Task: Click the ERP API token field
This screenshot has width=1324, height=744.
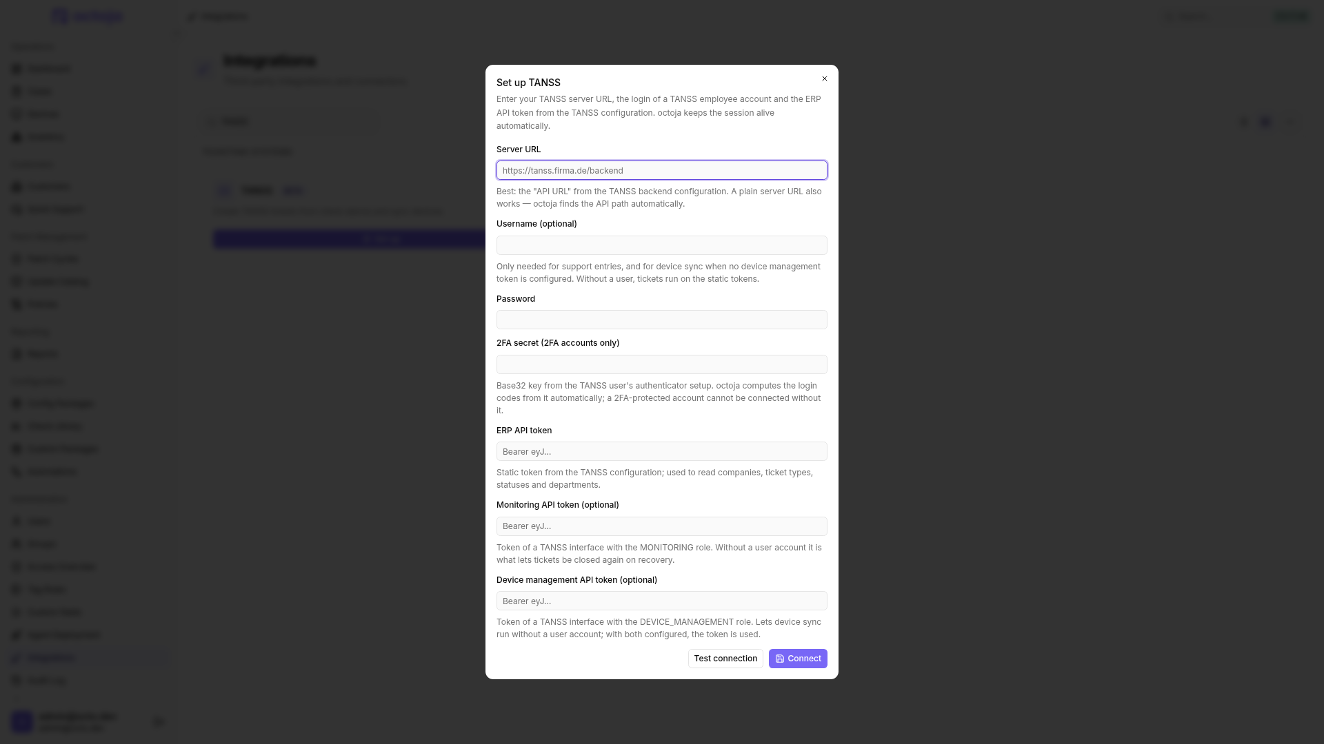Action: tap(662, 451)
